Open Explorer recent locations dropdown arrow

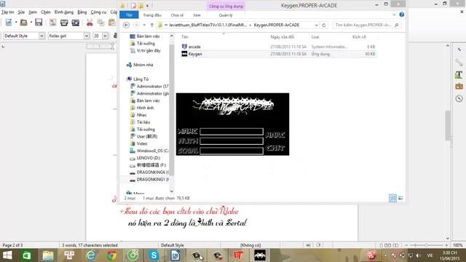(x=144, y=25)
